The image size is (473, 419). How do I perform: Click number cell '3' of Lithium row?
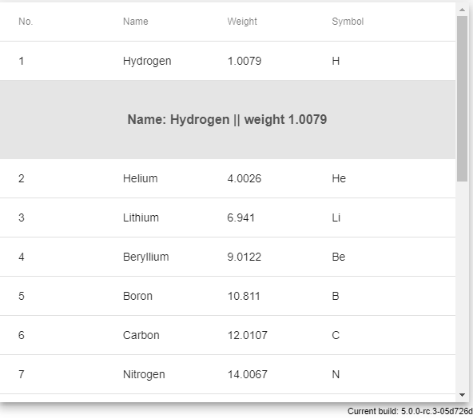tap(21, 217)
